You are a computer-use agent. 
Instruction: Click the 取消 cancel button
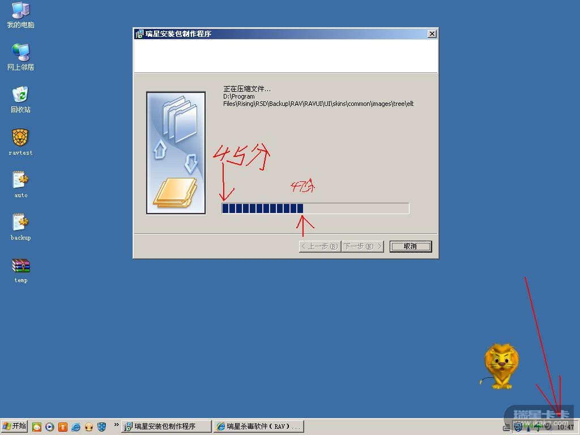(x=411, y=246)
